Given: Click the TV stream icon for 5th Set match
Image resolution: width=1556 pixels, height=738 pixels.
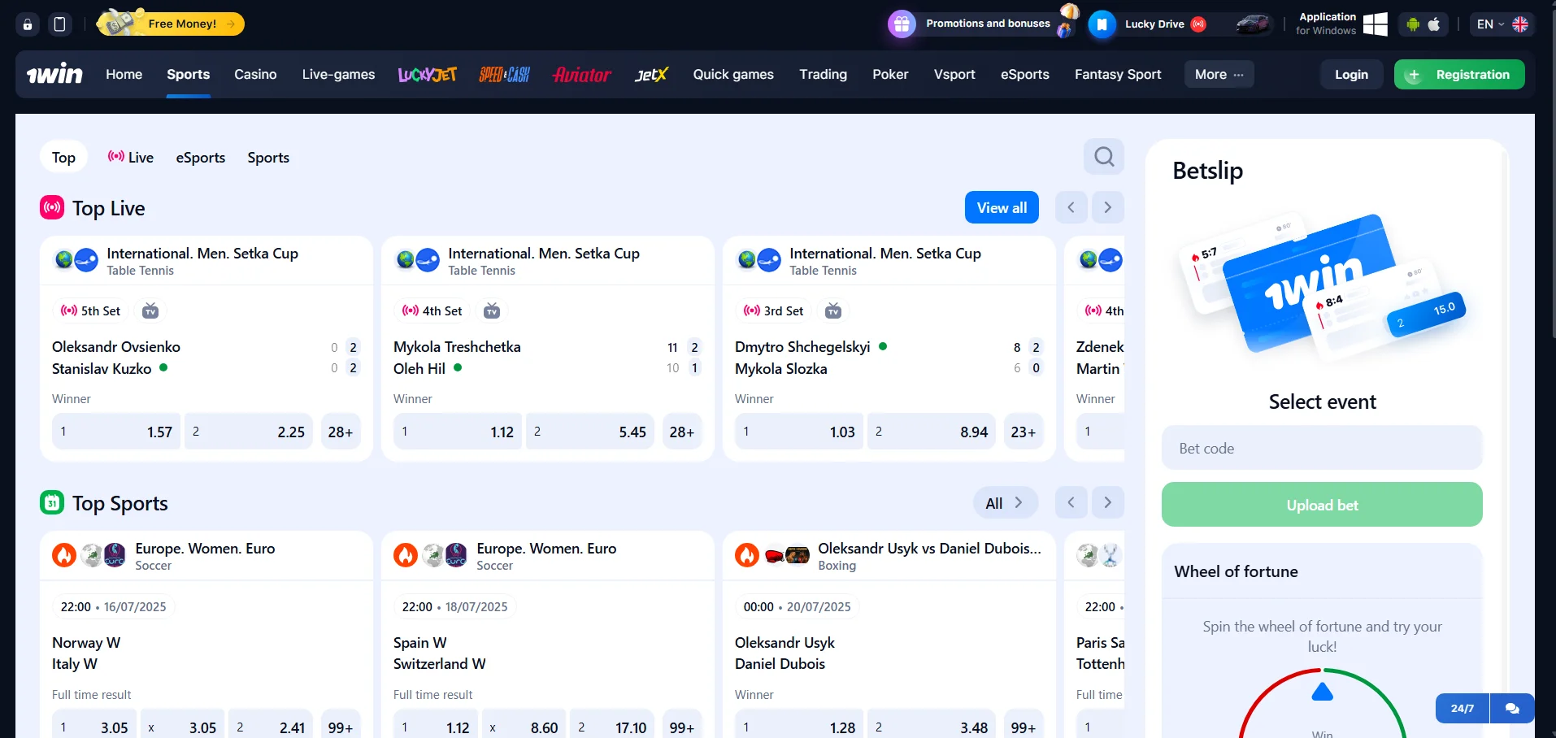Looking at the screenshot, I should point(150,310).
